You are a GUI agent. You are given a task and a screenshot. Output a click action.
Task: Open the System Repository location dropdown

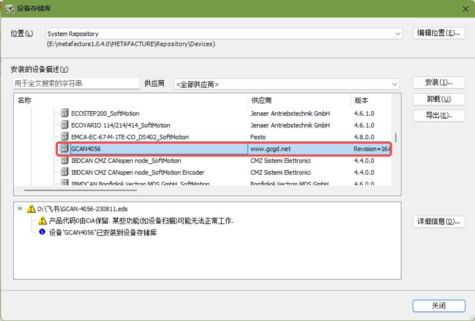(x=398, y=34)
